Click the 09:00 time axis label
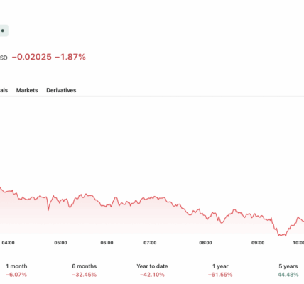Image resolution: width=304 pixels, height=284 pixels. 258,243
